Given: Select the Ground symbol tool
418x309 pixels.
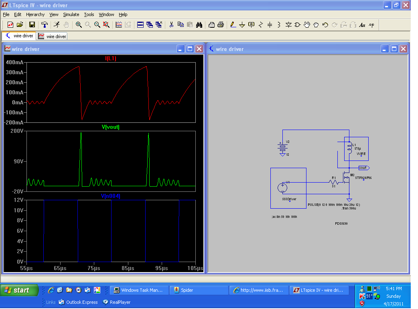Looking at the screenshot, I should (x=242, y=25).
